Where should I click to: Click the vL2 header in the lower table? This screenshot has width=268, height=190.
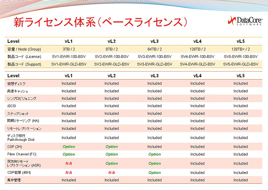click(x=112, y=76)
